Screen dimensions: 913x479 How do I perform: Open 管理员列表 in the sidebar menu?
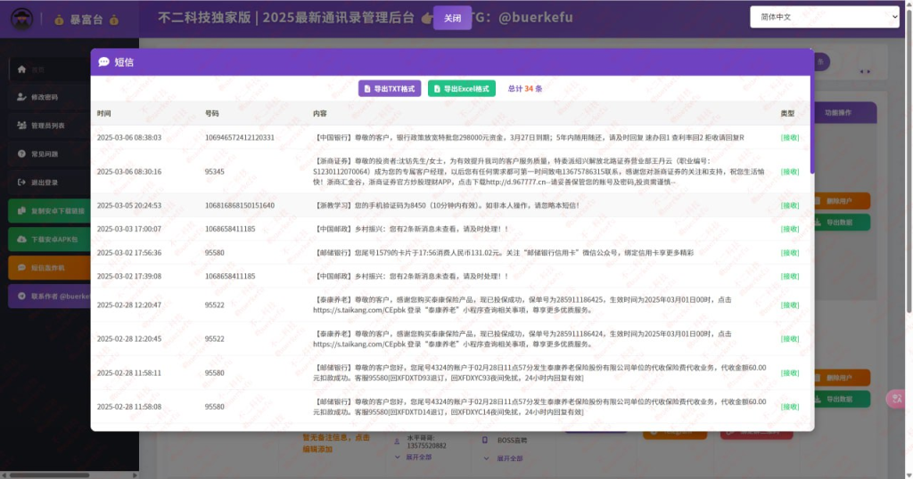50,126
